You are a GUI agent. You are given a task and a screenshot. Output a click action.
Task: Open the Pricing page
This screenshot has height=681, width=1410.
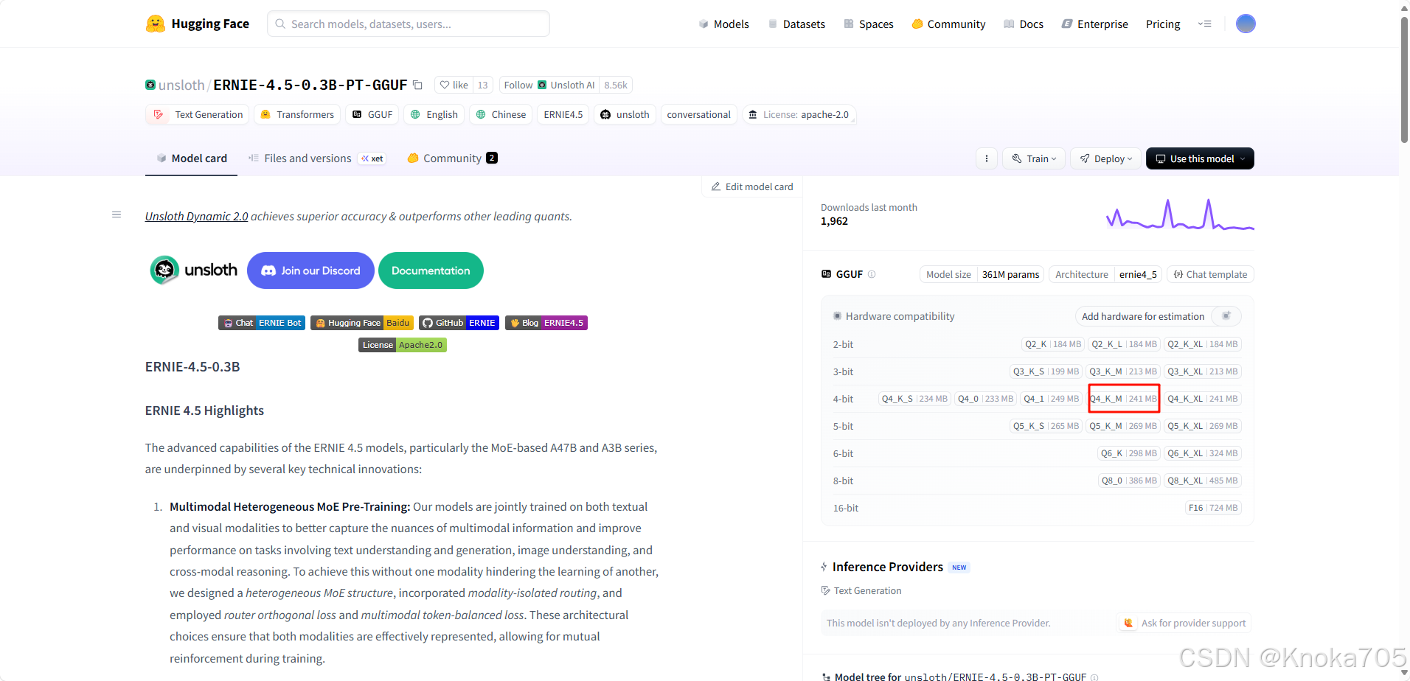pos(1163,24)
